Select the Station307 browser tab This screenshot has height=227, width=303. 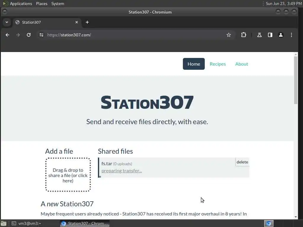(47, 22)
